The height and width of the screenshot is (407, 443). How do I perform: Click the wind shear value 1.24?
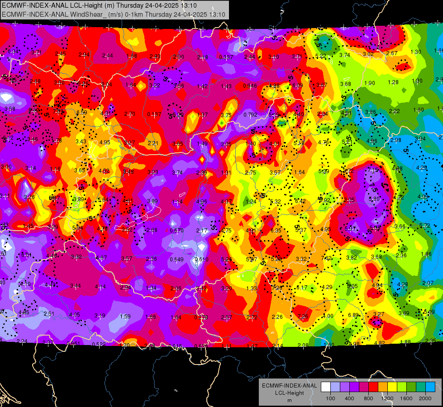pos(251,201)
